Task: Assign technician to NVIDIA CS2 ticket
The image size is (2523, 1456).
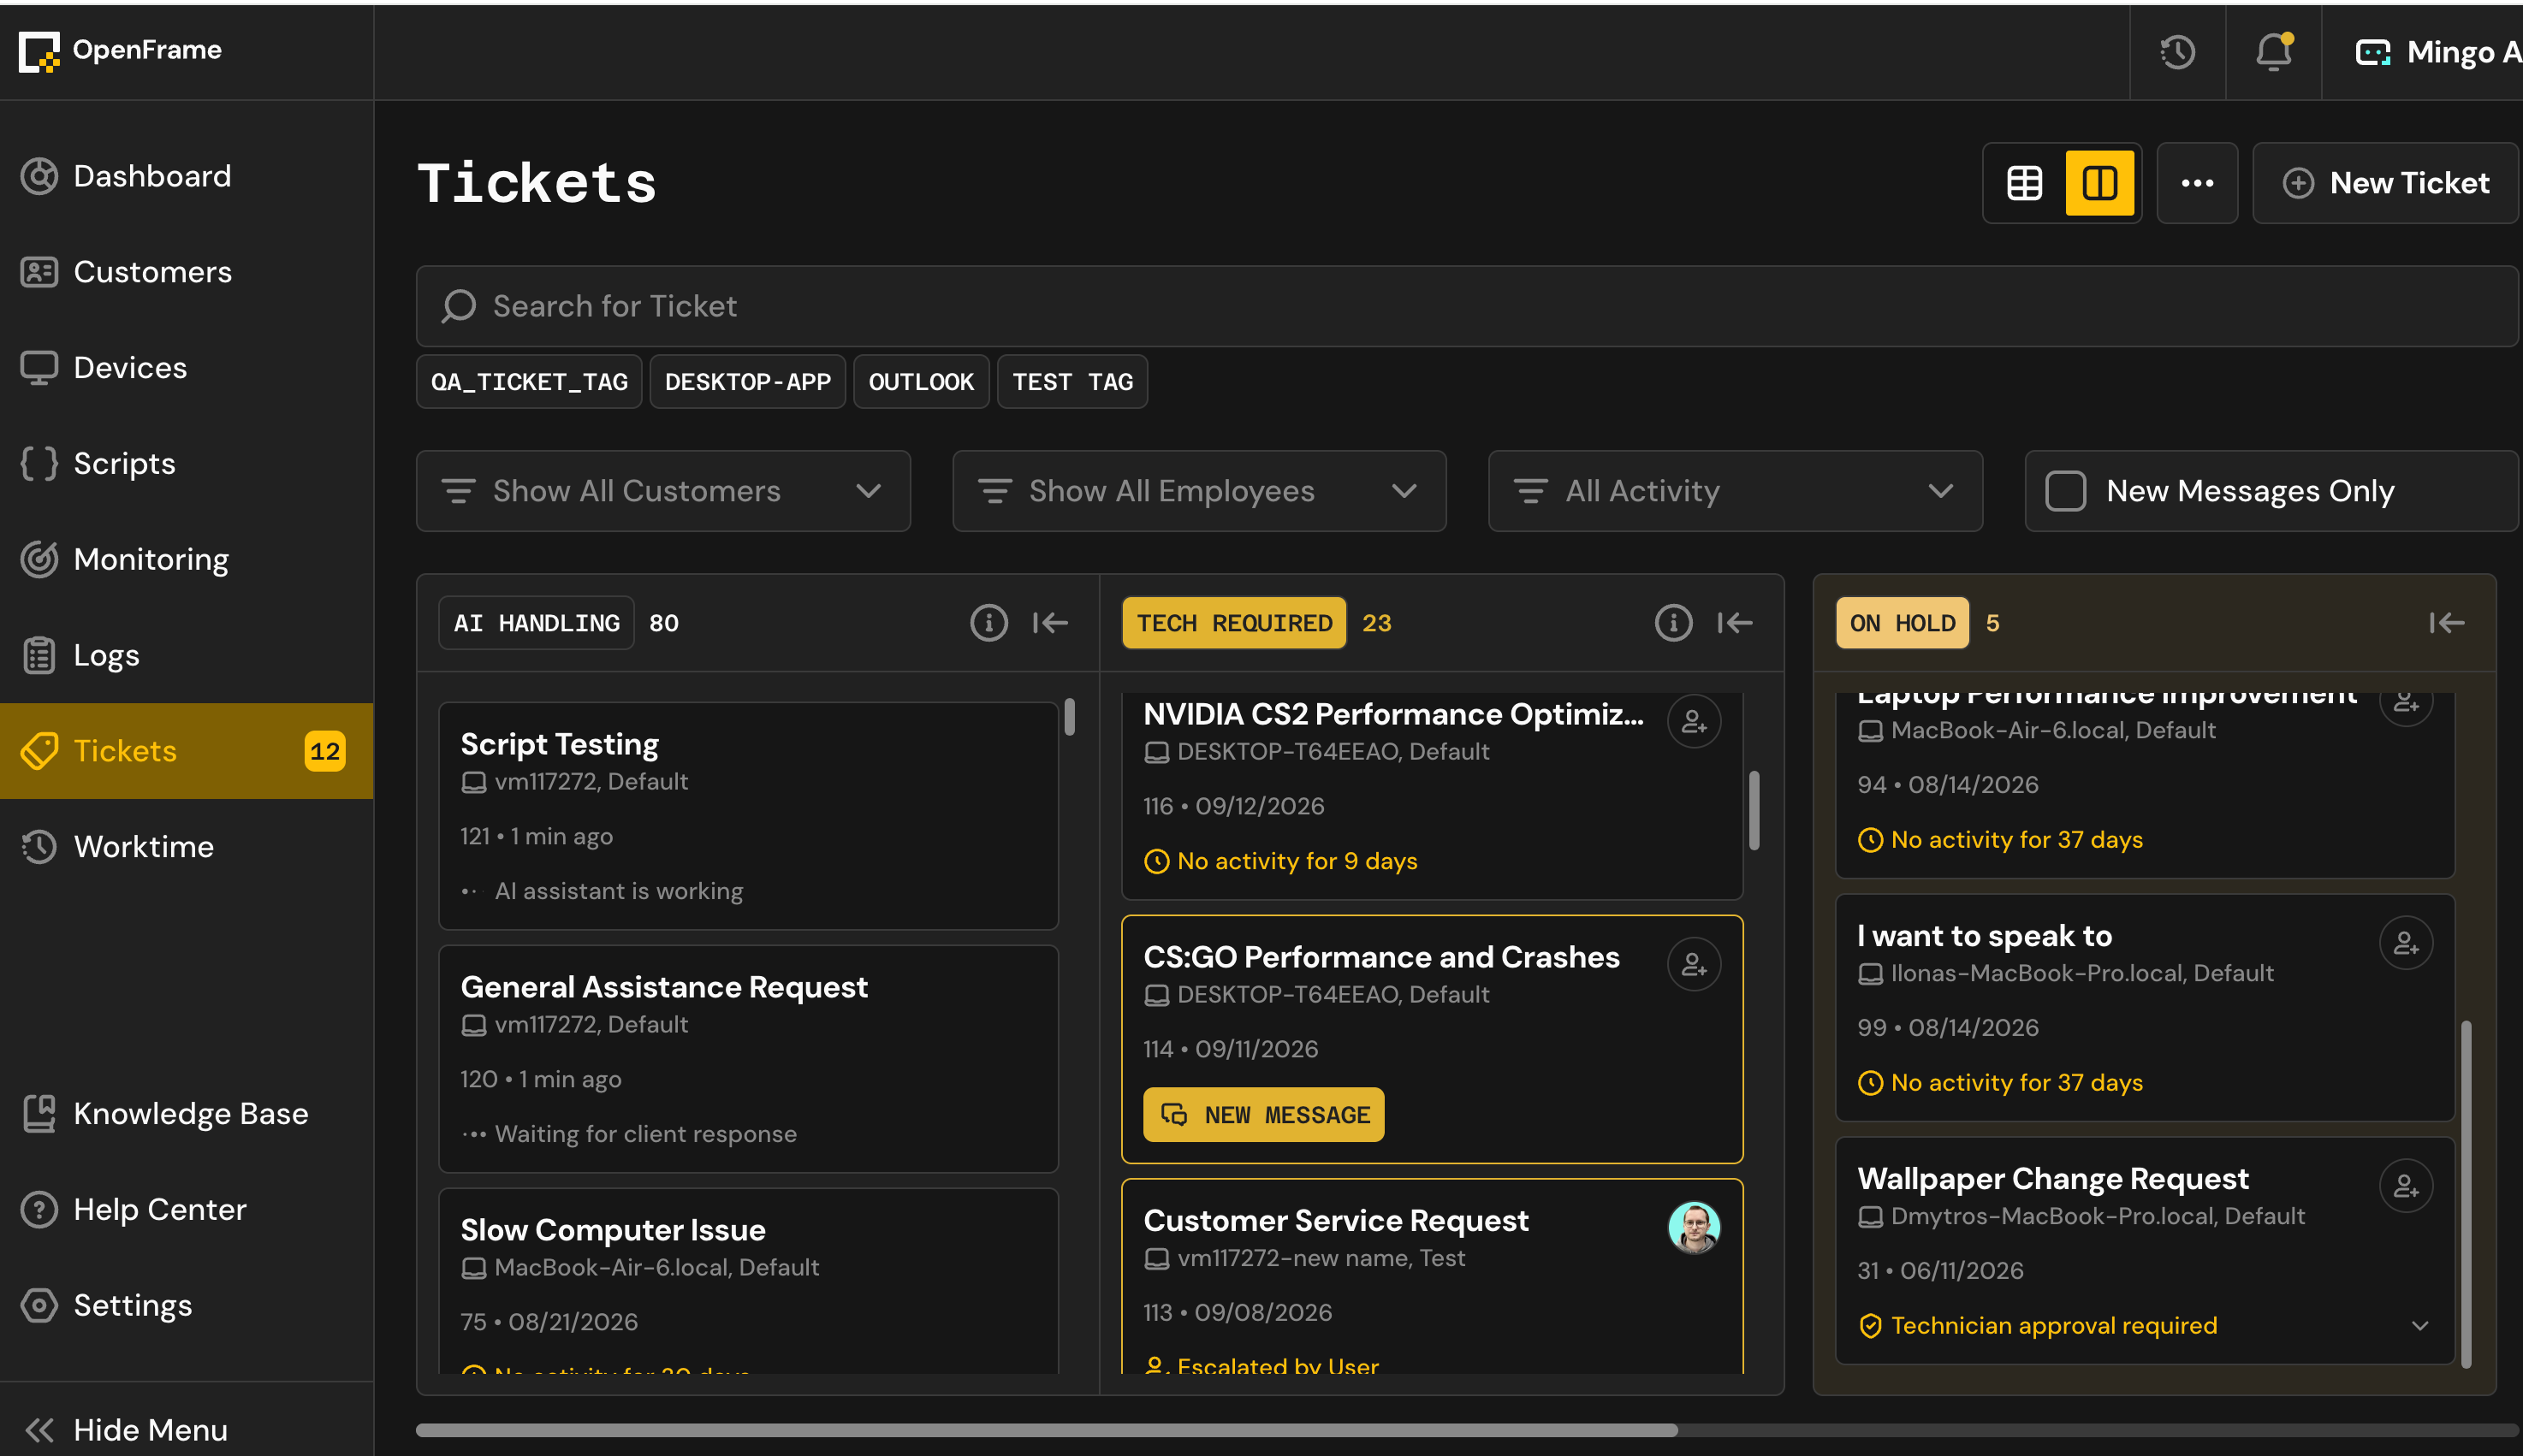Action: point(1694,721)
